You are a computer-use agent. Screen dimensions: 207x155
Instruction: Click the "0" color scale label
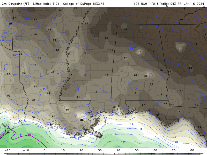(44, 150)
